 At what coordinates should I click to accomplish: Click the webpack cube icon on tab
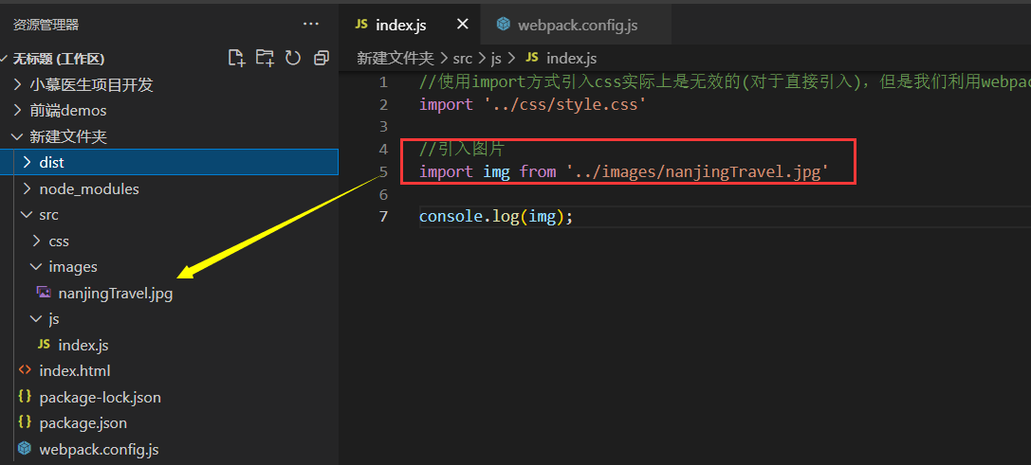[x=504, y=25]
